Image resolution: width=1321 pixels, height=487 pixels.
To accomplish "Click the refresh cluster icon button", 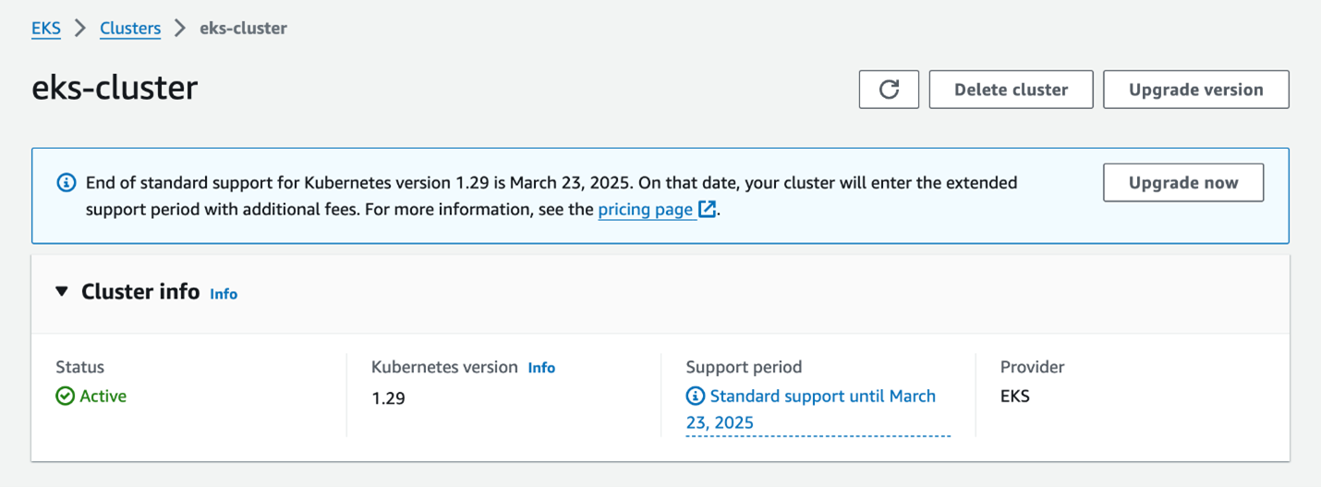I will pyautogui.click(x=889, y=90).
